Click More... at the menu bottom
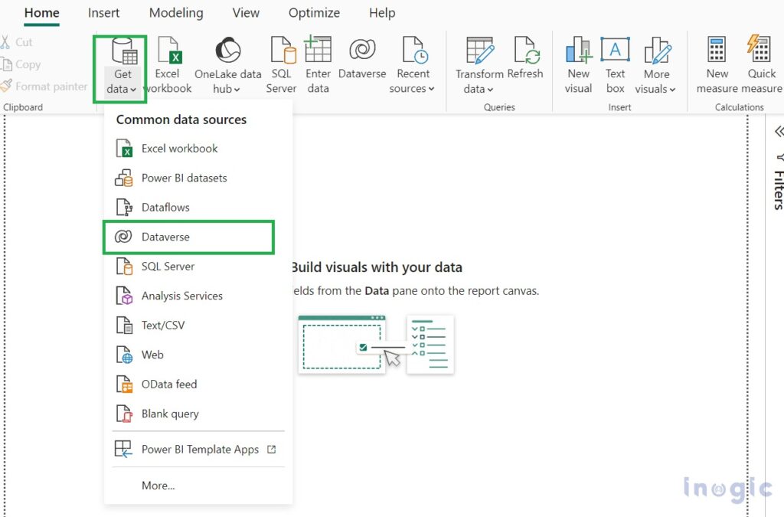784x517 pixels. coord(158,485)
